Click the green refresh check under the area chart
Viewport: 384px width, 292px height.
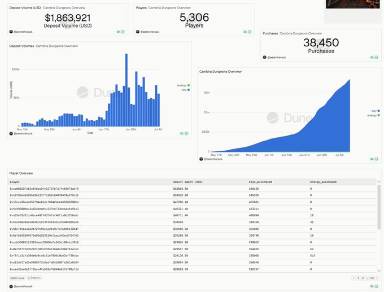(x=377, y=159)
